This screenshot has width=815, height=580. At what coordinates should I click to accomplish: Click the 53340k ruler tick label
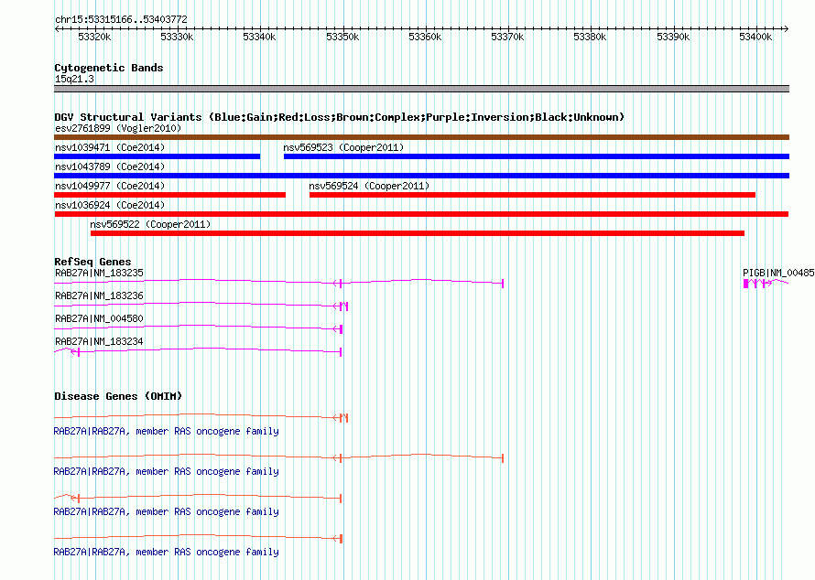[260, 38]
